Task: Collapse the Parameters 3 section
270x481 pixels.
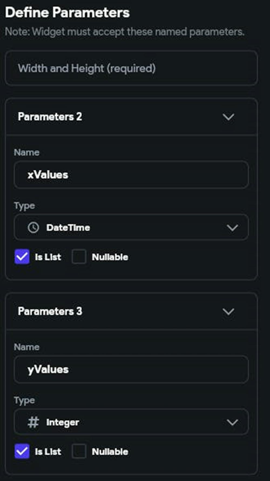Action: tap(228, 311)
